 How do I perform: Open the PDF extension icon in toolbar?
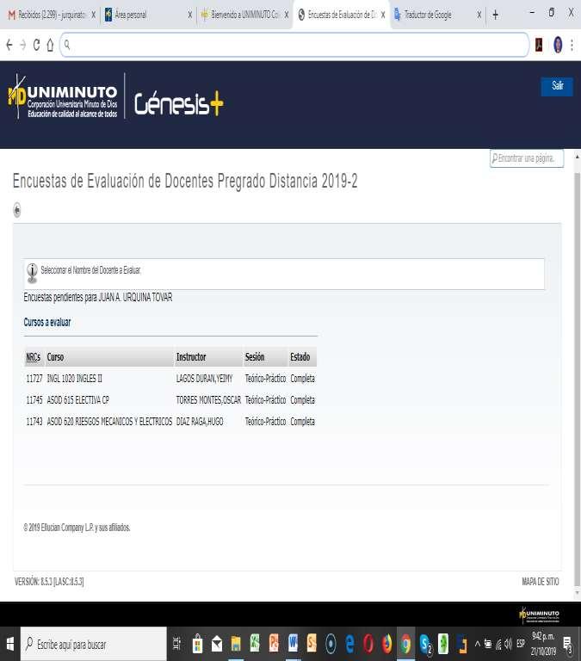[x=539, y=45]
